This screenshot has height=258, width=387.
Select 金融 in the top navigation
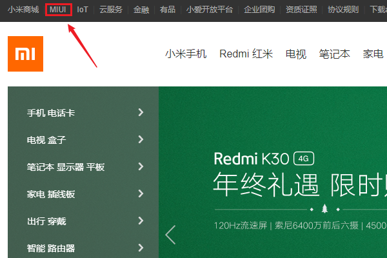tap(141, 10)
